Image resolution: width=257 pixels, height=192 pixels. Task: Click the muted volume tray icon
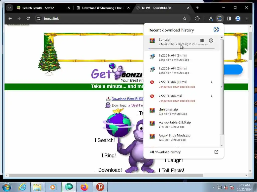[226, 187]
